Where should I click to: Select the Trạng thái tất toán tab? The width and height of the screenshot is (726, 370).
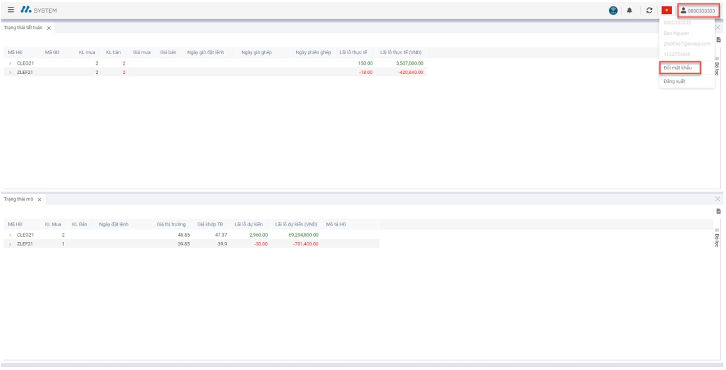pyautogui.click(x=23, y=28)
